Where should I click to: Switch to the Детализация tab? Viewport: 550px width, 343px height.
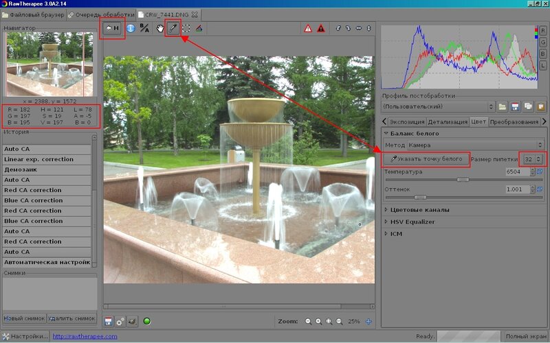coord(448,122)
